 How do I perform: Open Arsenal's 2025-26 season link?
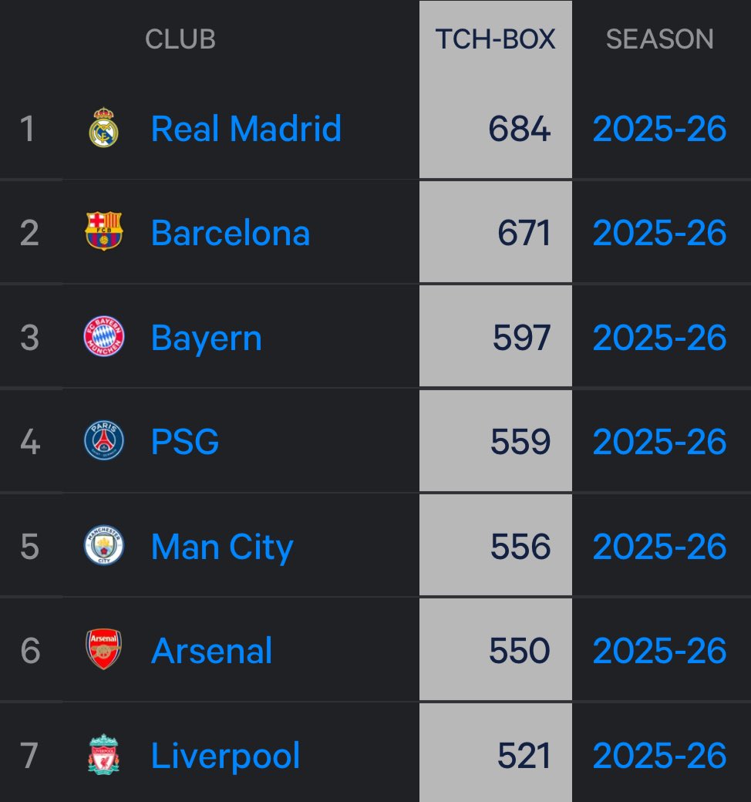pos(659,651)
